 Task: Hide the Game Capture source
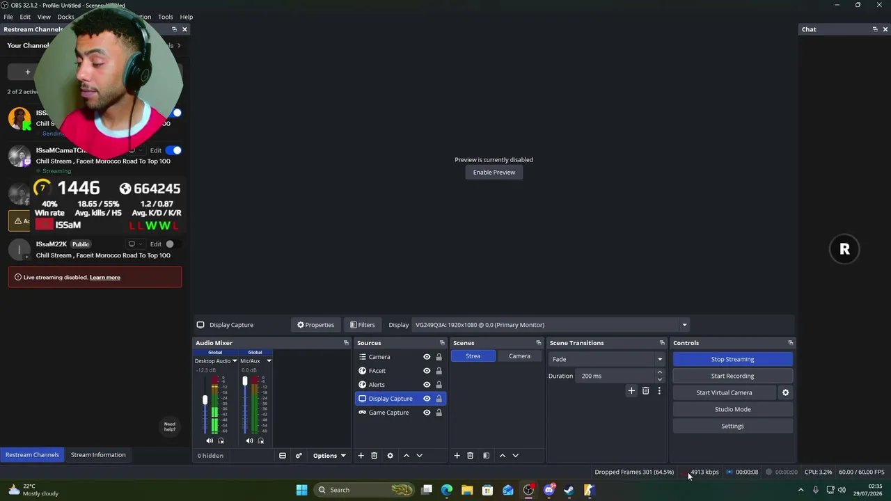(x=427, y=413)
